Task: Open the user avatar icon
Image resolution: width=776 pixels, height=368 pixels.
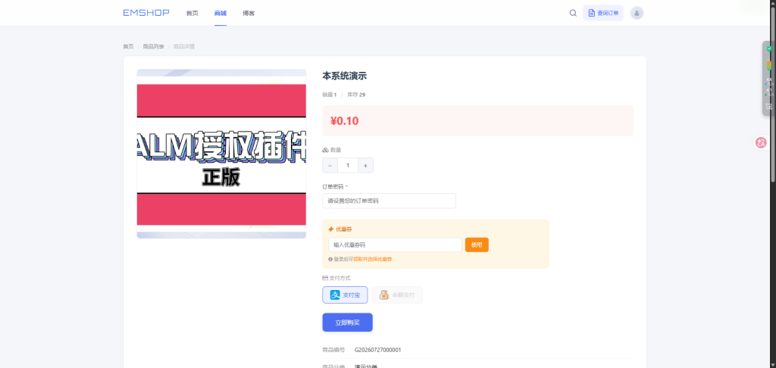Action: 637,13
